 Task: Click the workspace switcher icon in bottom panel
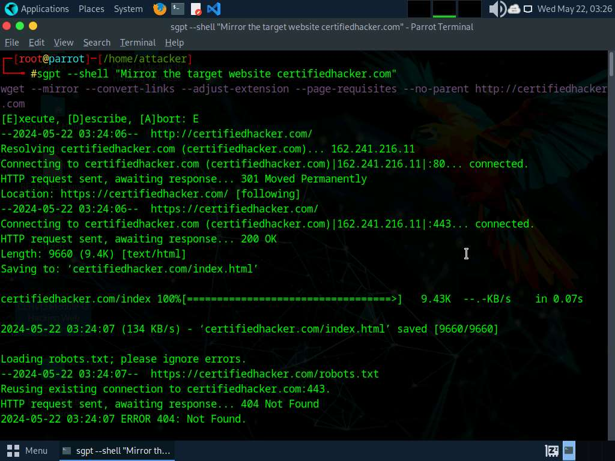pos(551,450)
